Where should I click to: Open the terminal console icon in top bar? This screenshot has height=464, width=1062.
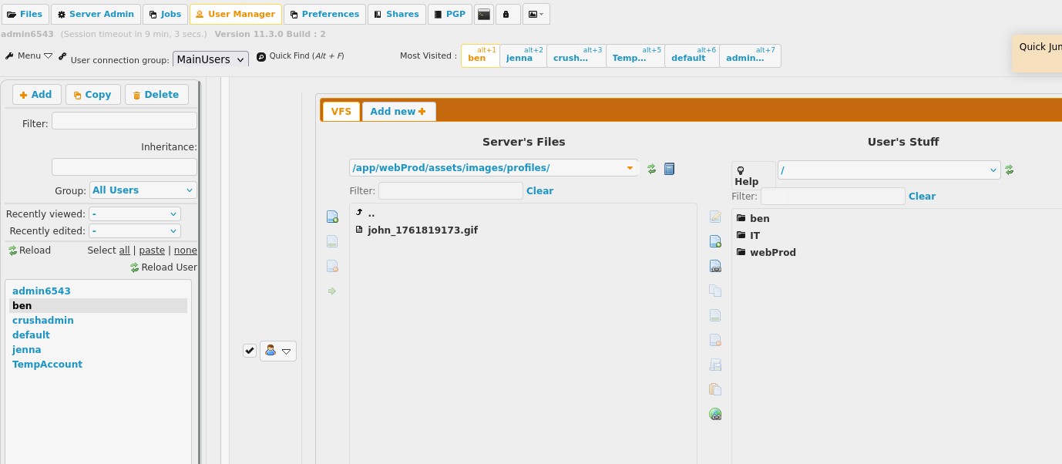click(484, 14)
